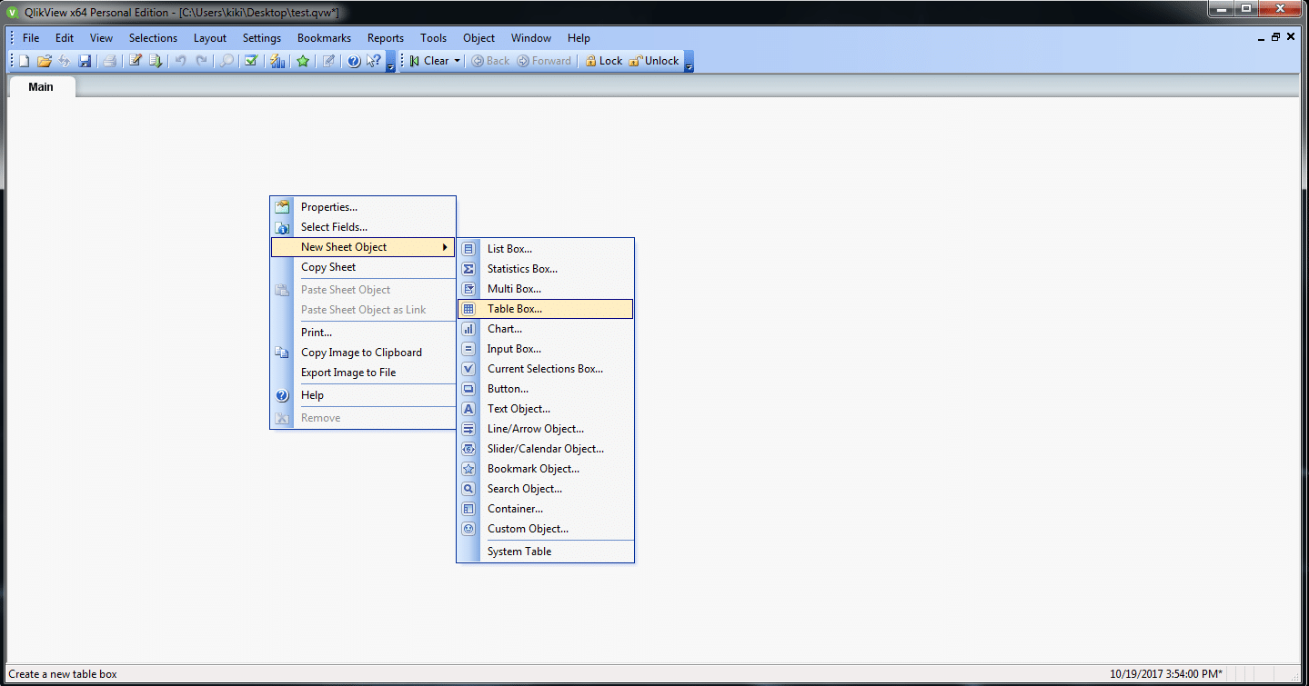The image size is (1309, 686).
Task: Choose Table Box... from the submenu
Action: pyautogui.click(x=545, y=309)
